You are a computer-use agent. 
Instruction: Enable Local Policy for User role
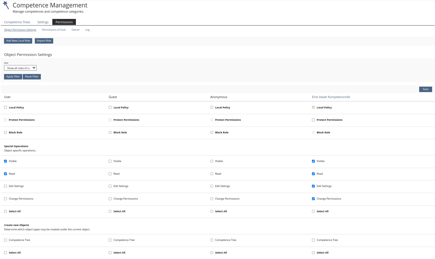click(x=5, y=107)
